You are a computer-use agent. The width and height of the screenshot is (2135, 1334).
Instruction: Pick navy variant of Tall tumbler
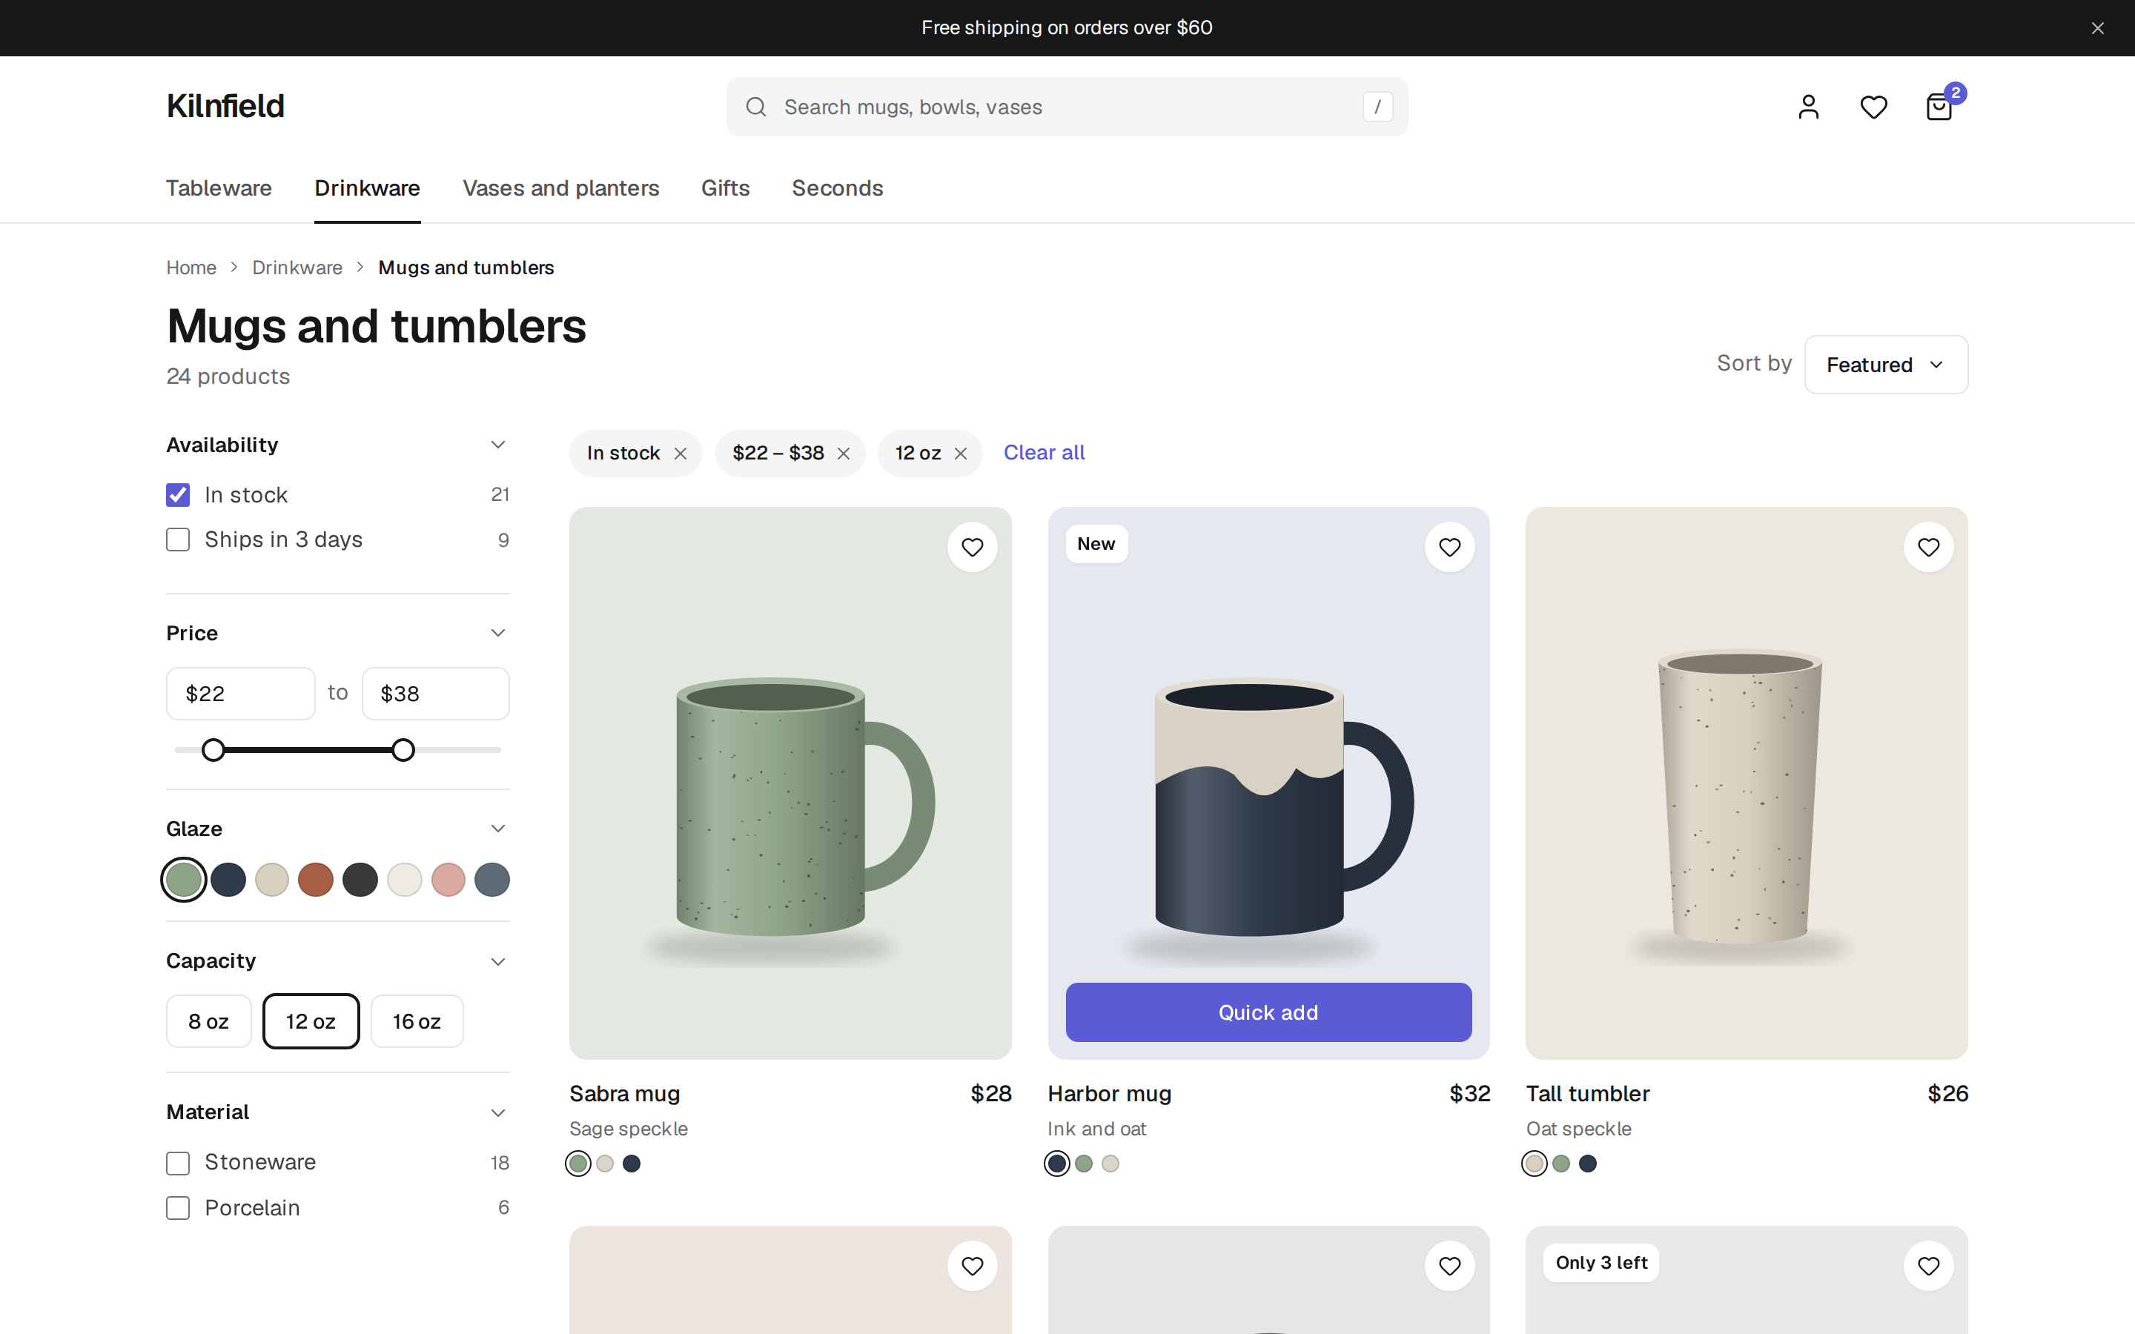point(1588,1164)
